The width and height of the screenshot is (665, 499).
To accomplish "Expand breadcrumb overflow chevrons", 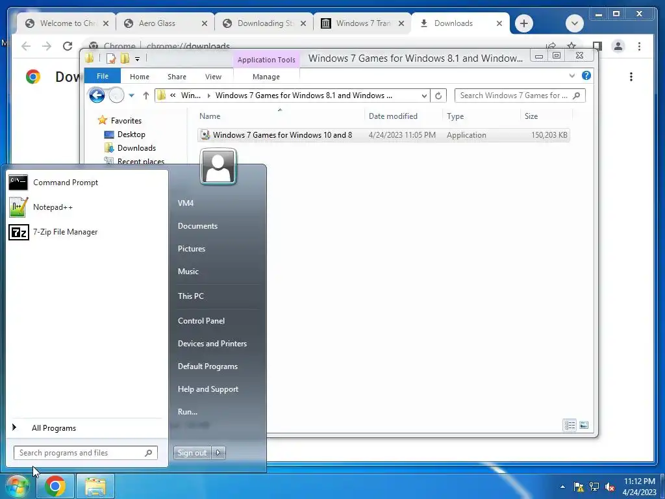I will (173, 96).
